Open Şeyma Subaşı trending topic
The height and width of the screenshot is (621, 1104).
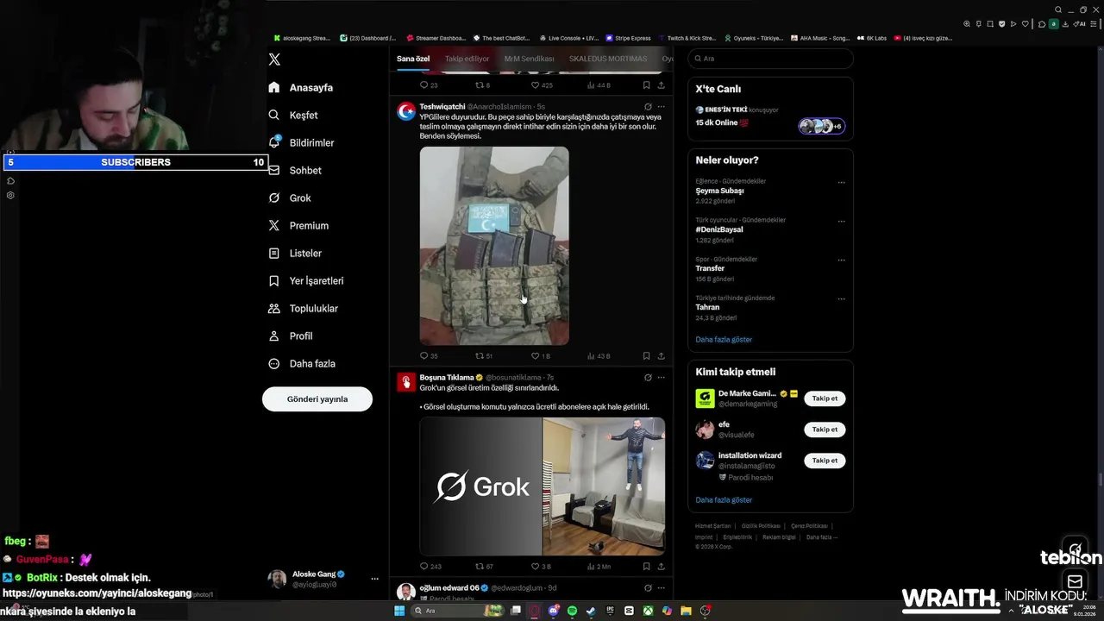(719, 191)
